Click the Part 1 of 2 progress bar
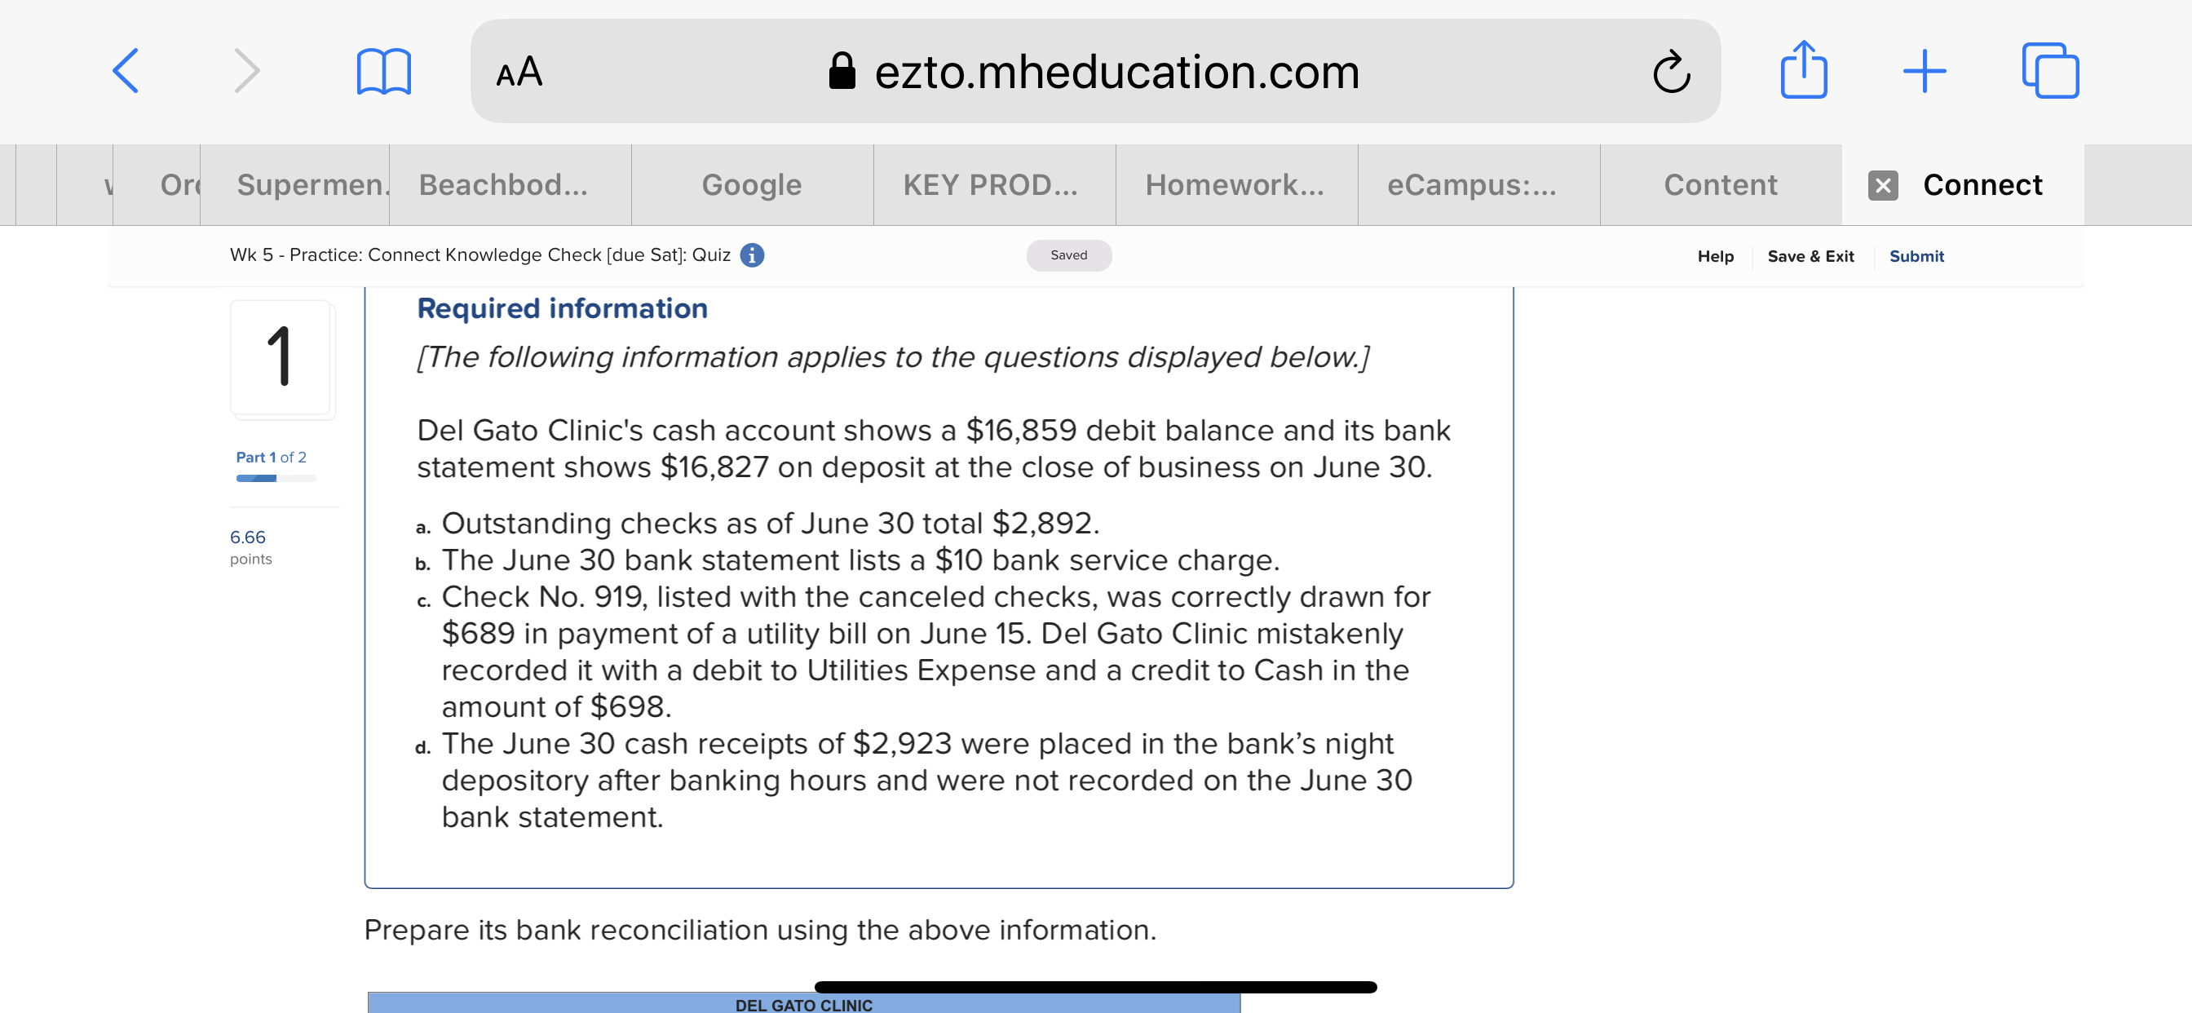 [x=276, y=479]
